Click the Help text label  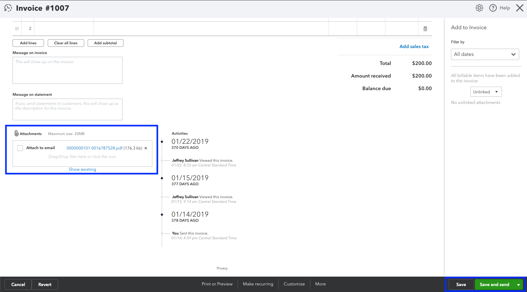(x=505, y=8)
